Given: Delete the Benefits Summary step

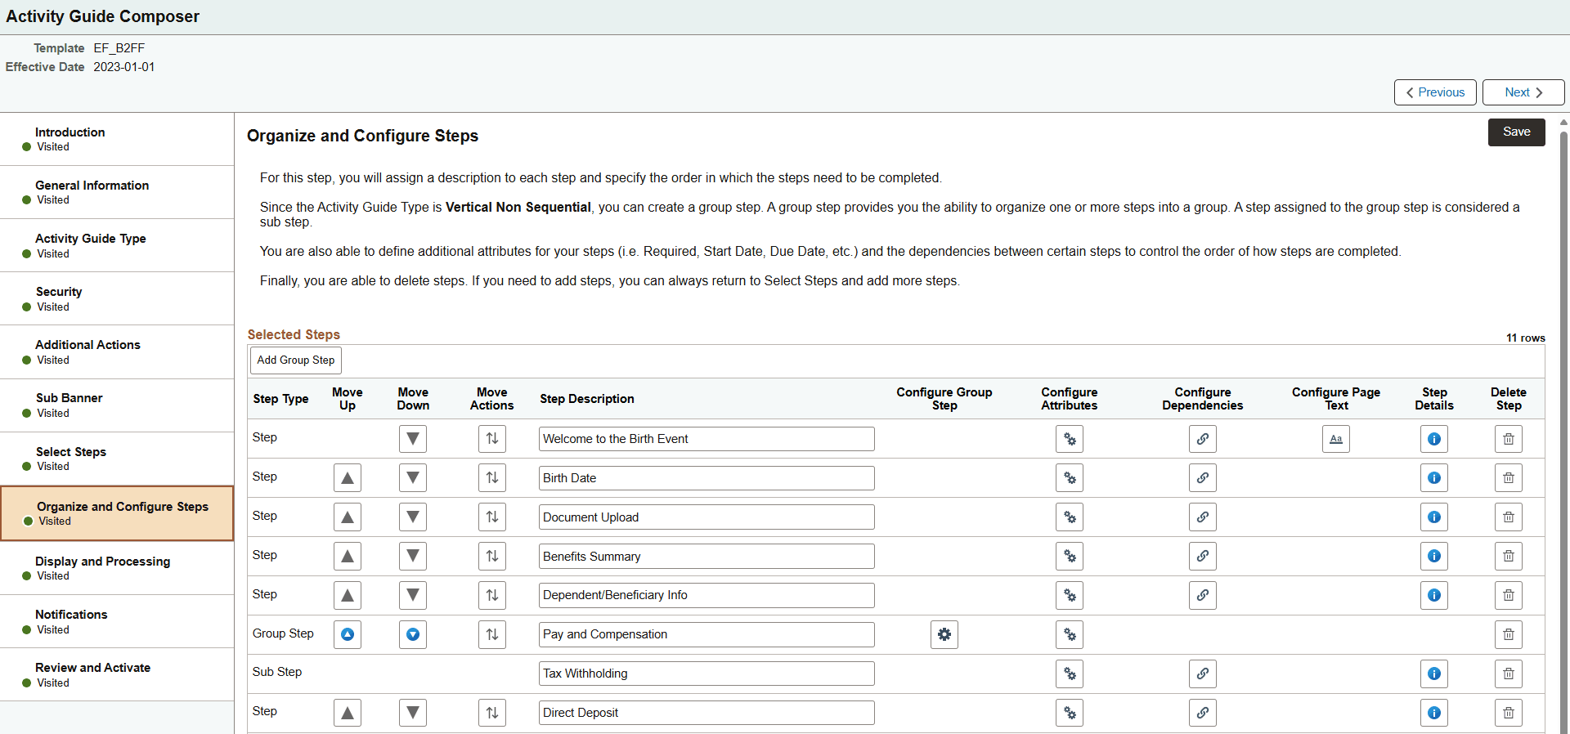Looking at the screenshot, I should (1509, 557).
